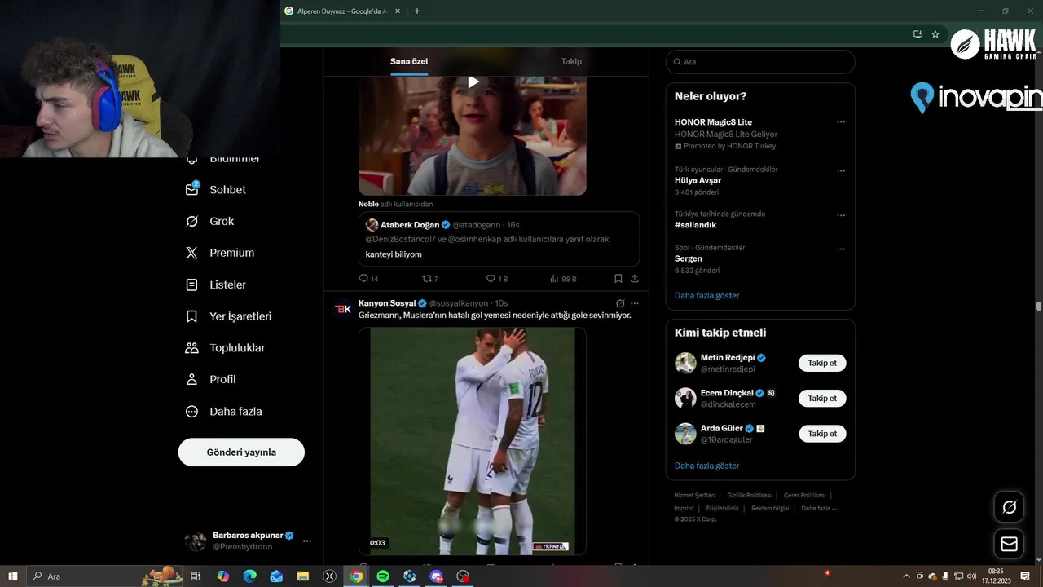Open Reklam bilgisi footer link
The height and width of the screenshot is (587, 1043).
pos(770,508)
